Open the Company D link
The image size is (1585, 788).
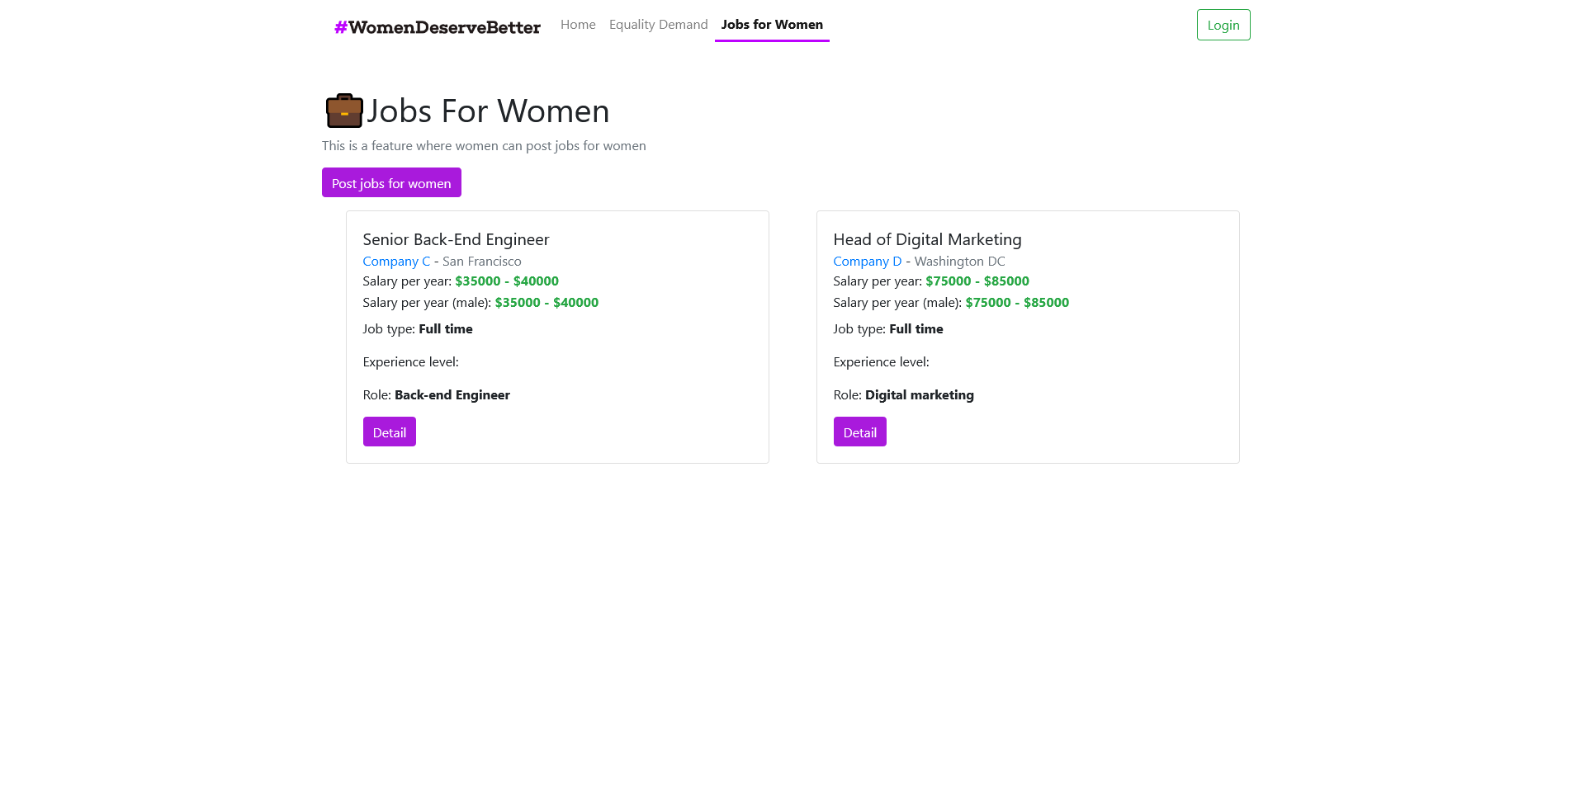point(867,262)
